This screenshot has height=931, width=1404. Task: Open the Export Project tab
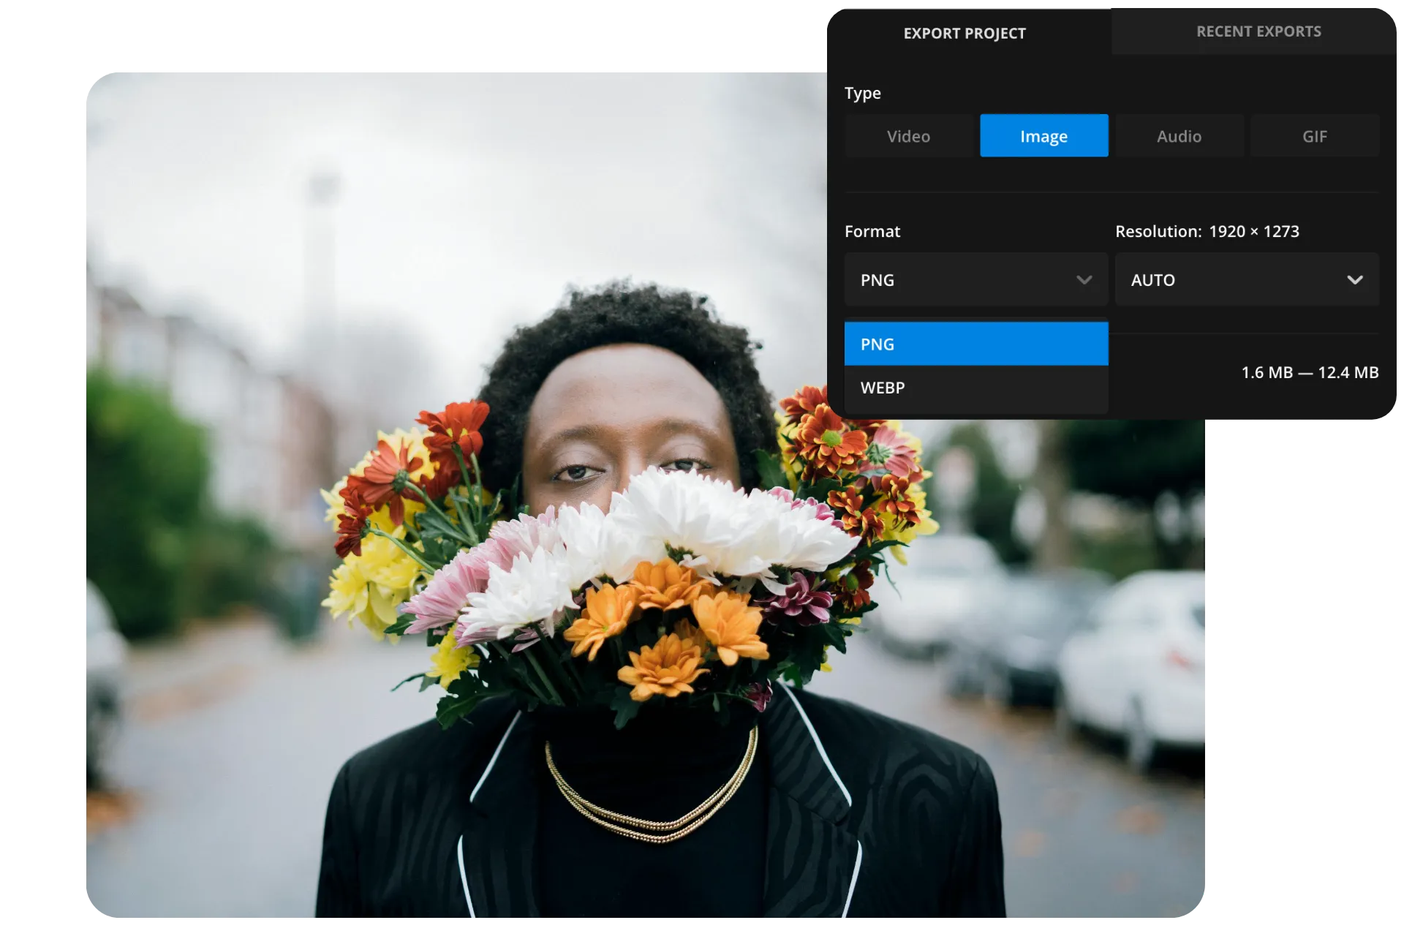[x=965, y=33]
